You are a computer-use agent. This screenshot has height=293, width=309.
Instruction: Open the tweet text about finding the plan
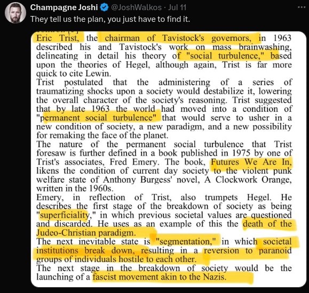click(x=110, y=19)
